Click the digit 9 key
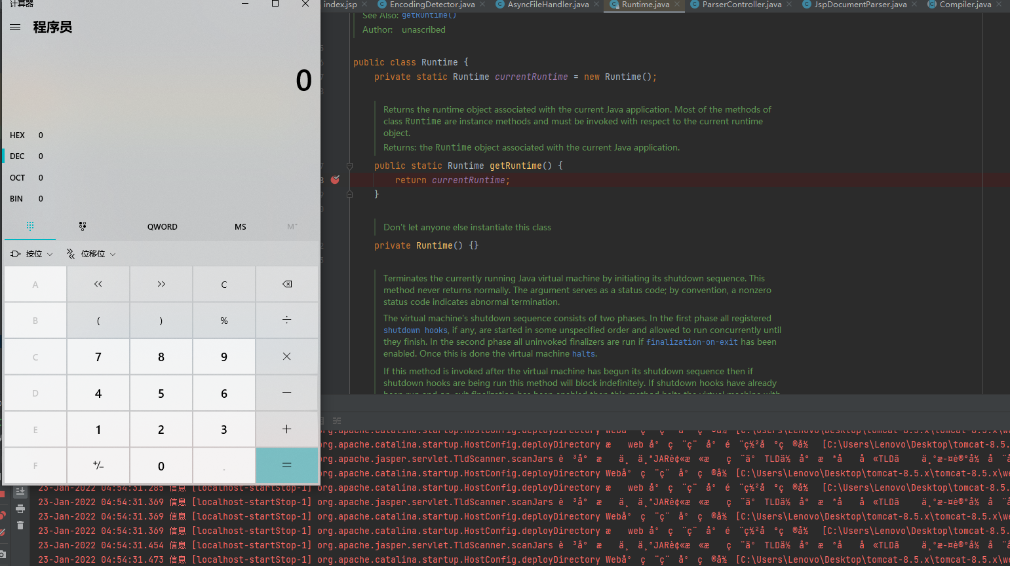 pyautogui.click(x=224, y=357)
